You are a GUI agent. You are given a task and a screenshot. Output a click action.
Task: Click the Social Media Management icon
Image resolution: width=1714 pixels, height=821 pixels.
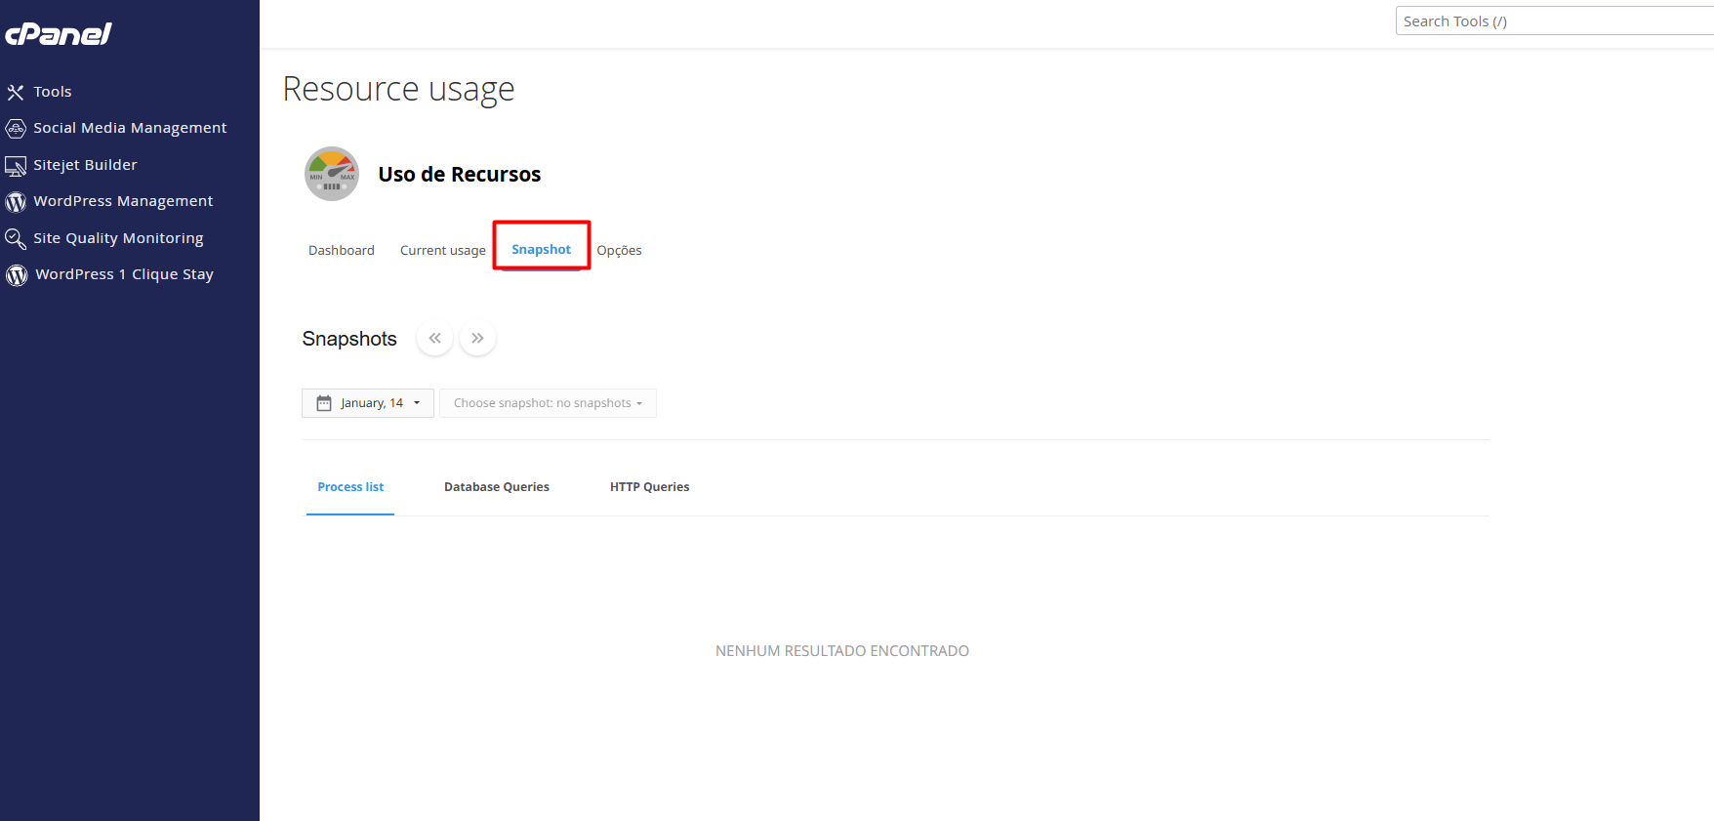tap(16, 129)
